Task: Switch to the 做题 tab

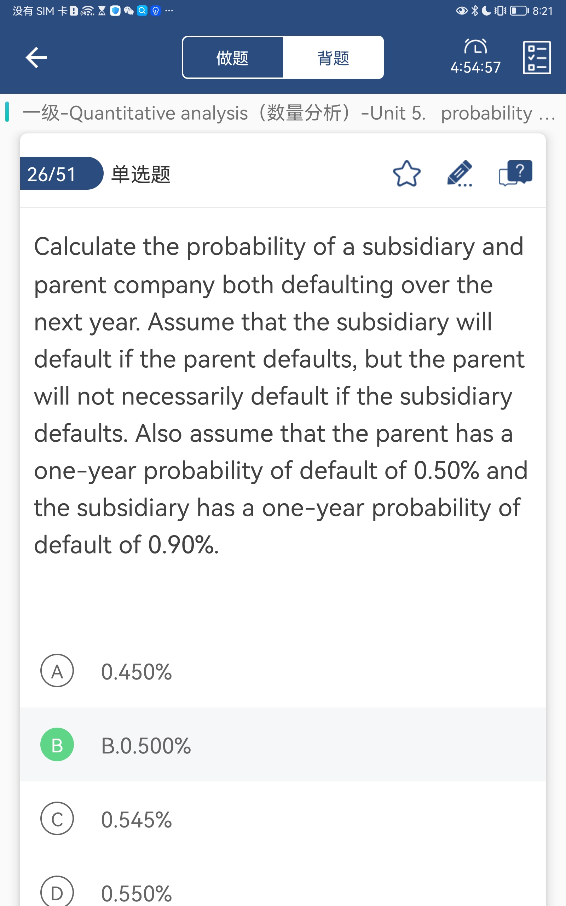Action: point(232,58)
